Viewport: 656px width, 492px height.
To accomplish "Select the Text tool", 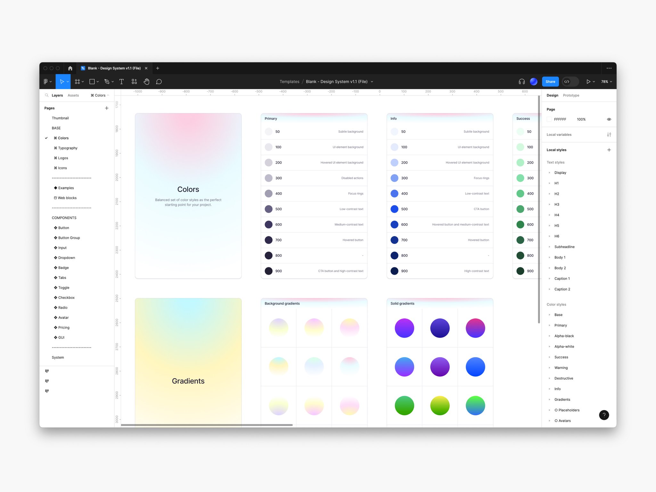I will click(121, 82).
